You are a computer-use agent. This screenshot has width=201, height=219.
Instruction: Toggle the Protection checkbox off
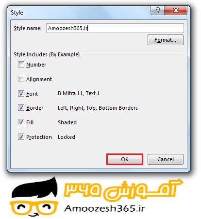pos(21,137)
